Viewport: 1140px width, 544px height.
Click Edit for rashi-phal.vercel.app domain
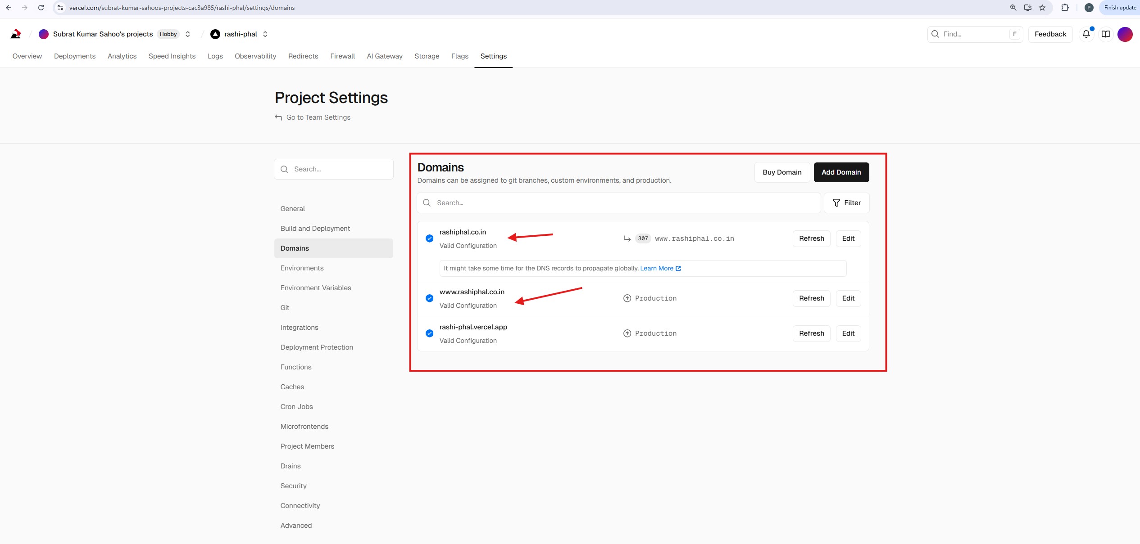click(848, 333)
